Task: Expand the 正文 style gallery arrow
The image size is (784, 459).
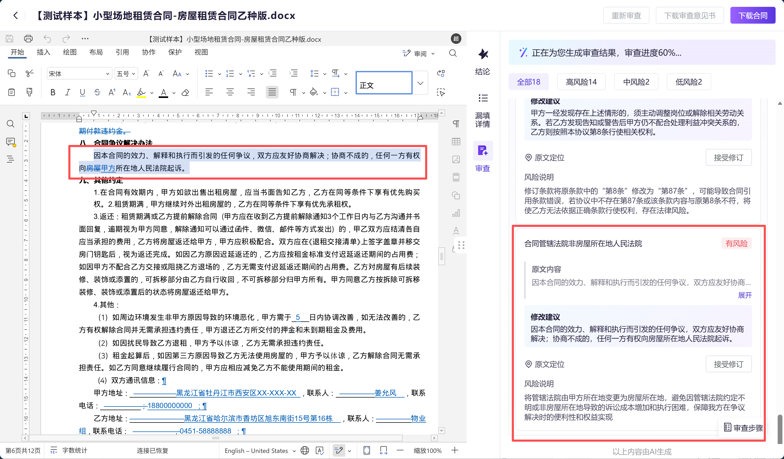Action: [x=420, y=83]
